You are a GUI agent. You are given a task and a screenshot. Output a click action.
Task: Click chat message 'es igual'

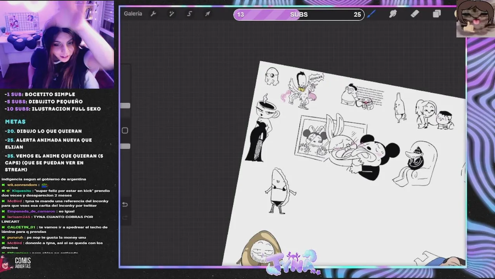coord(66,211)
